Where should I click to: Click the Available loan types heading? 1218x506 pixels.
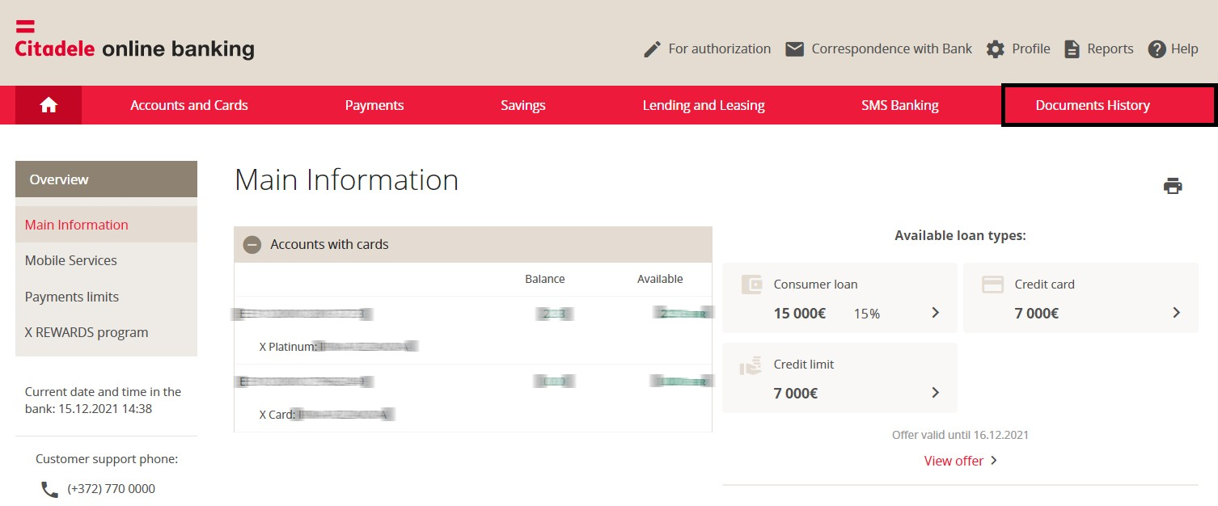coord(960,236)
